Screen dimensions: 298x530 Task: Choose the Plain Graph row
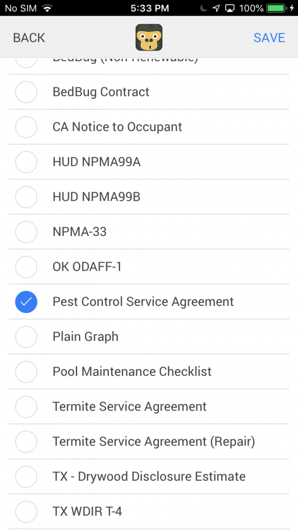pyautogui.click(x=149, y=336)
